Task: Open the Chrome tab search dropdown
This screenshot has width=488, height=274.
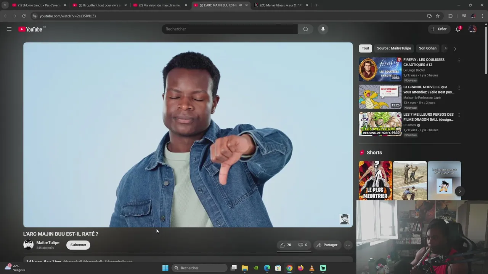Action: pos(5,5)
